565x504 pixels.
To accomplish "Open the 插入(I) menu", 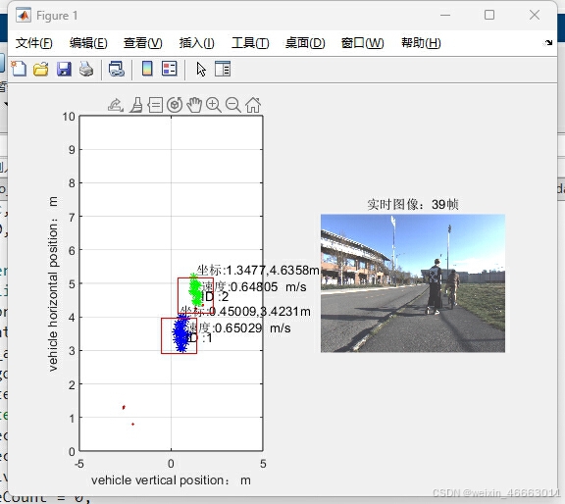I will coord(197,43).
